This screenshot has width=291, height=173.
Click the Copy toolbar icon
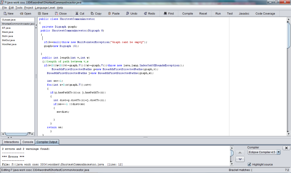tap(92, 14)
